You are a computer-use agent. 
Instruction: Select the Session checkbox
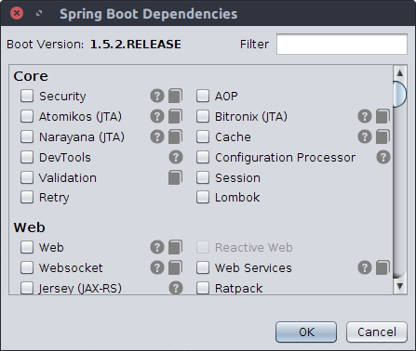coord(203,177)
